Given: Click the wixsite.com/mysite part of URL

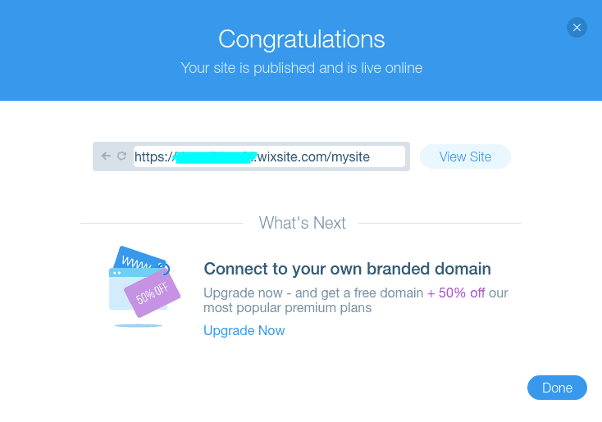Looking at the screenshot, I should tap(313, 157).
